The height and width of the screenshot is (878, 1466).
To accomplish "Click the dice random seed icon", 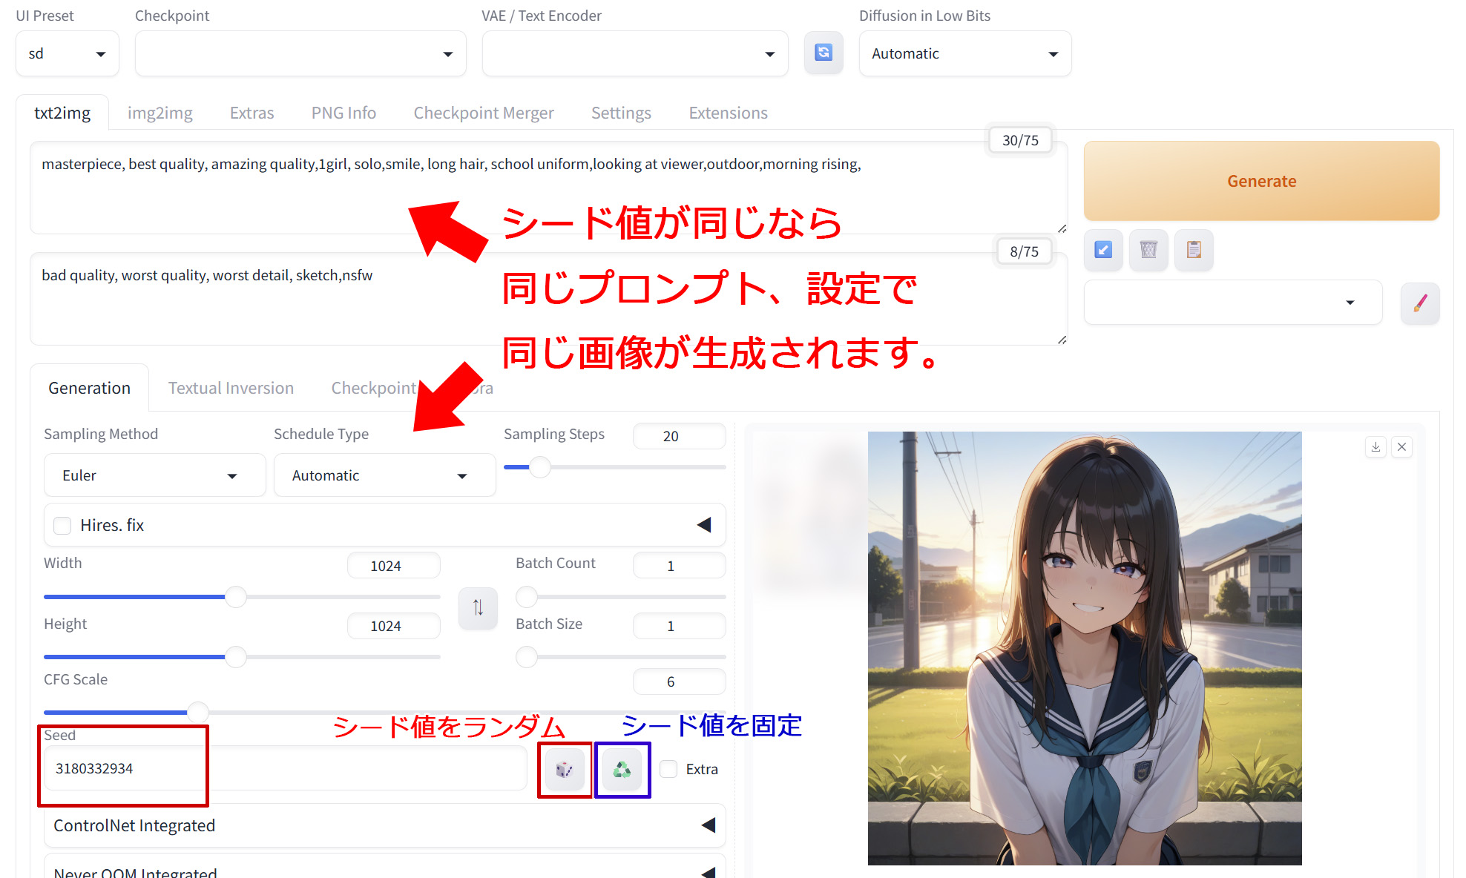I will (x=565, y=770).
